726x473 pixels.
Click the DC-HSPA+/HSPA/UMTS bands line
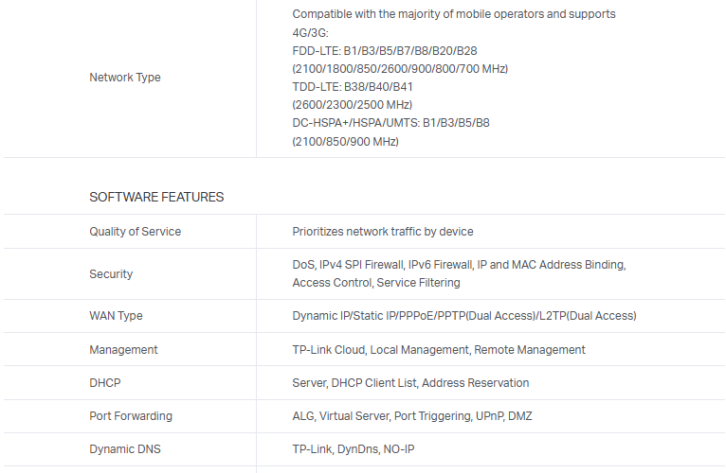pyautogui.click(x=390, y=123)
